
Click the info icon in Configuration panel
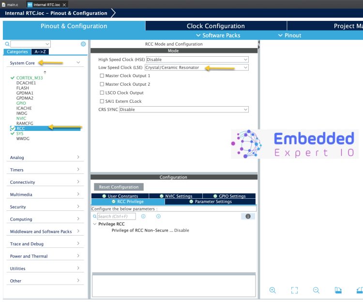pos(247,216)
